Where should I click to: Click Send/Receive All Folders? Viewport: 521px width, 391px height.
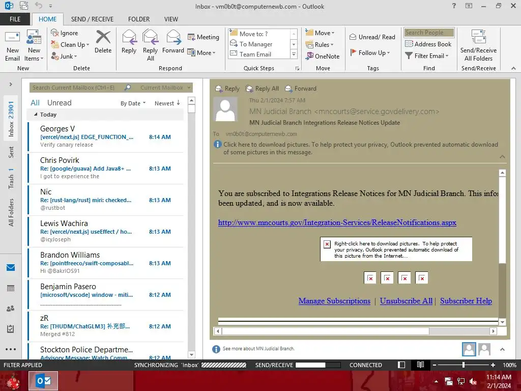click(478, 46)
